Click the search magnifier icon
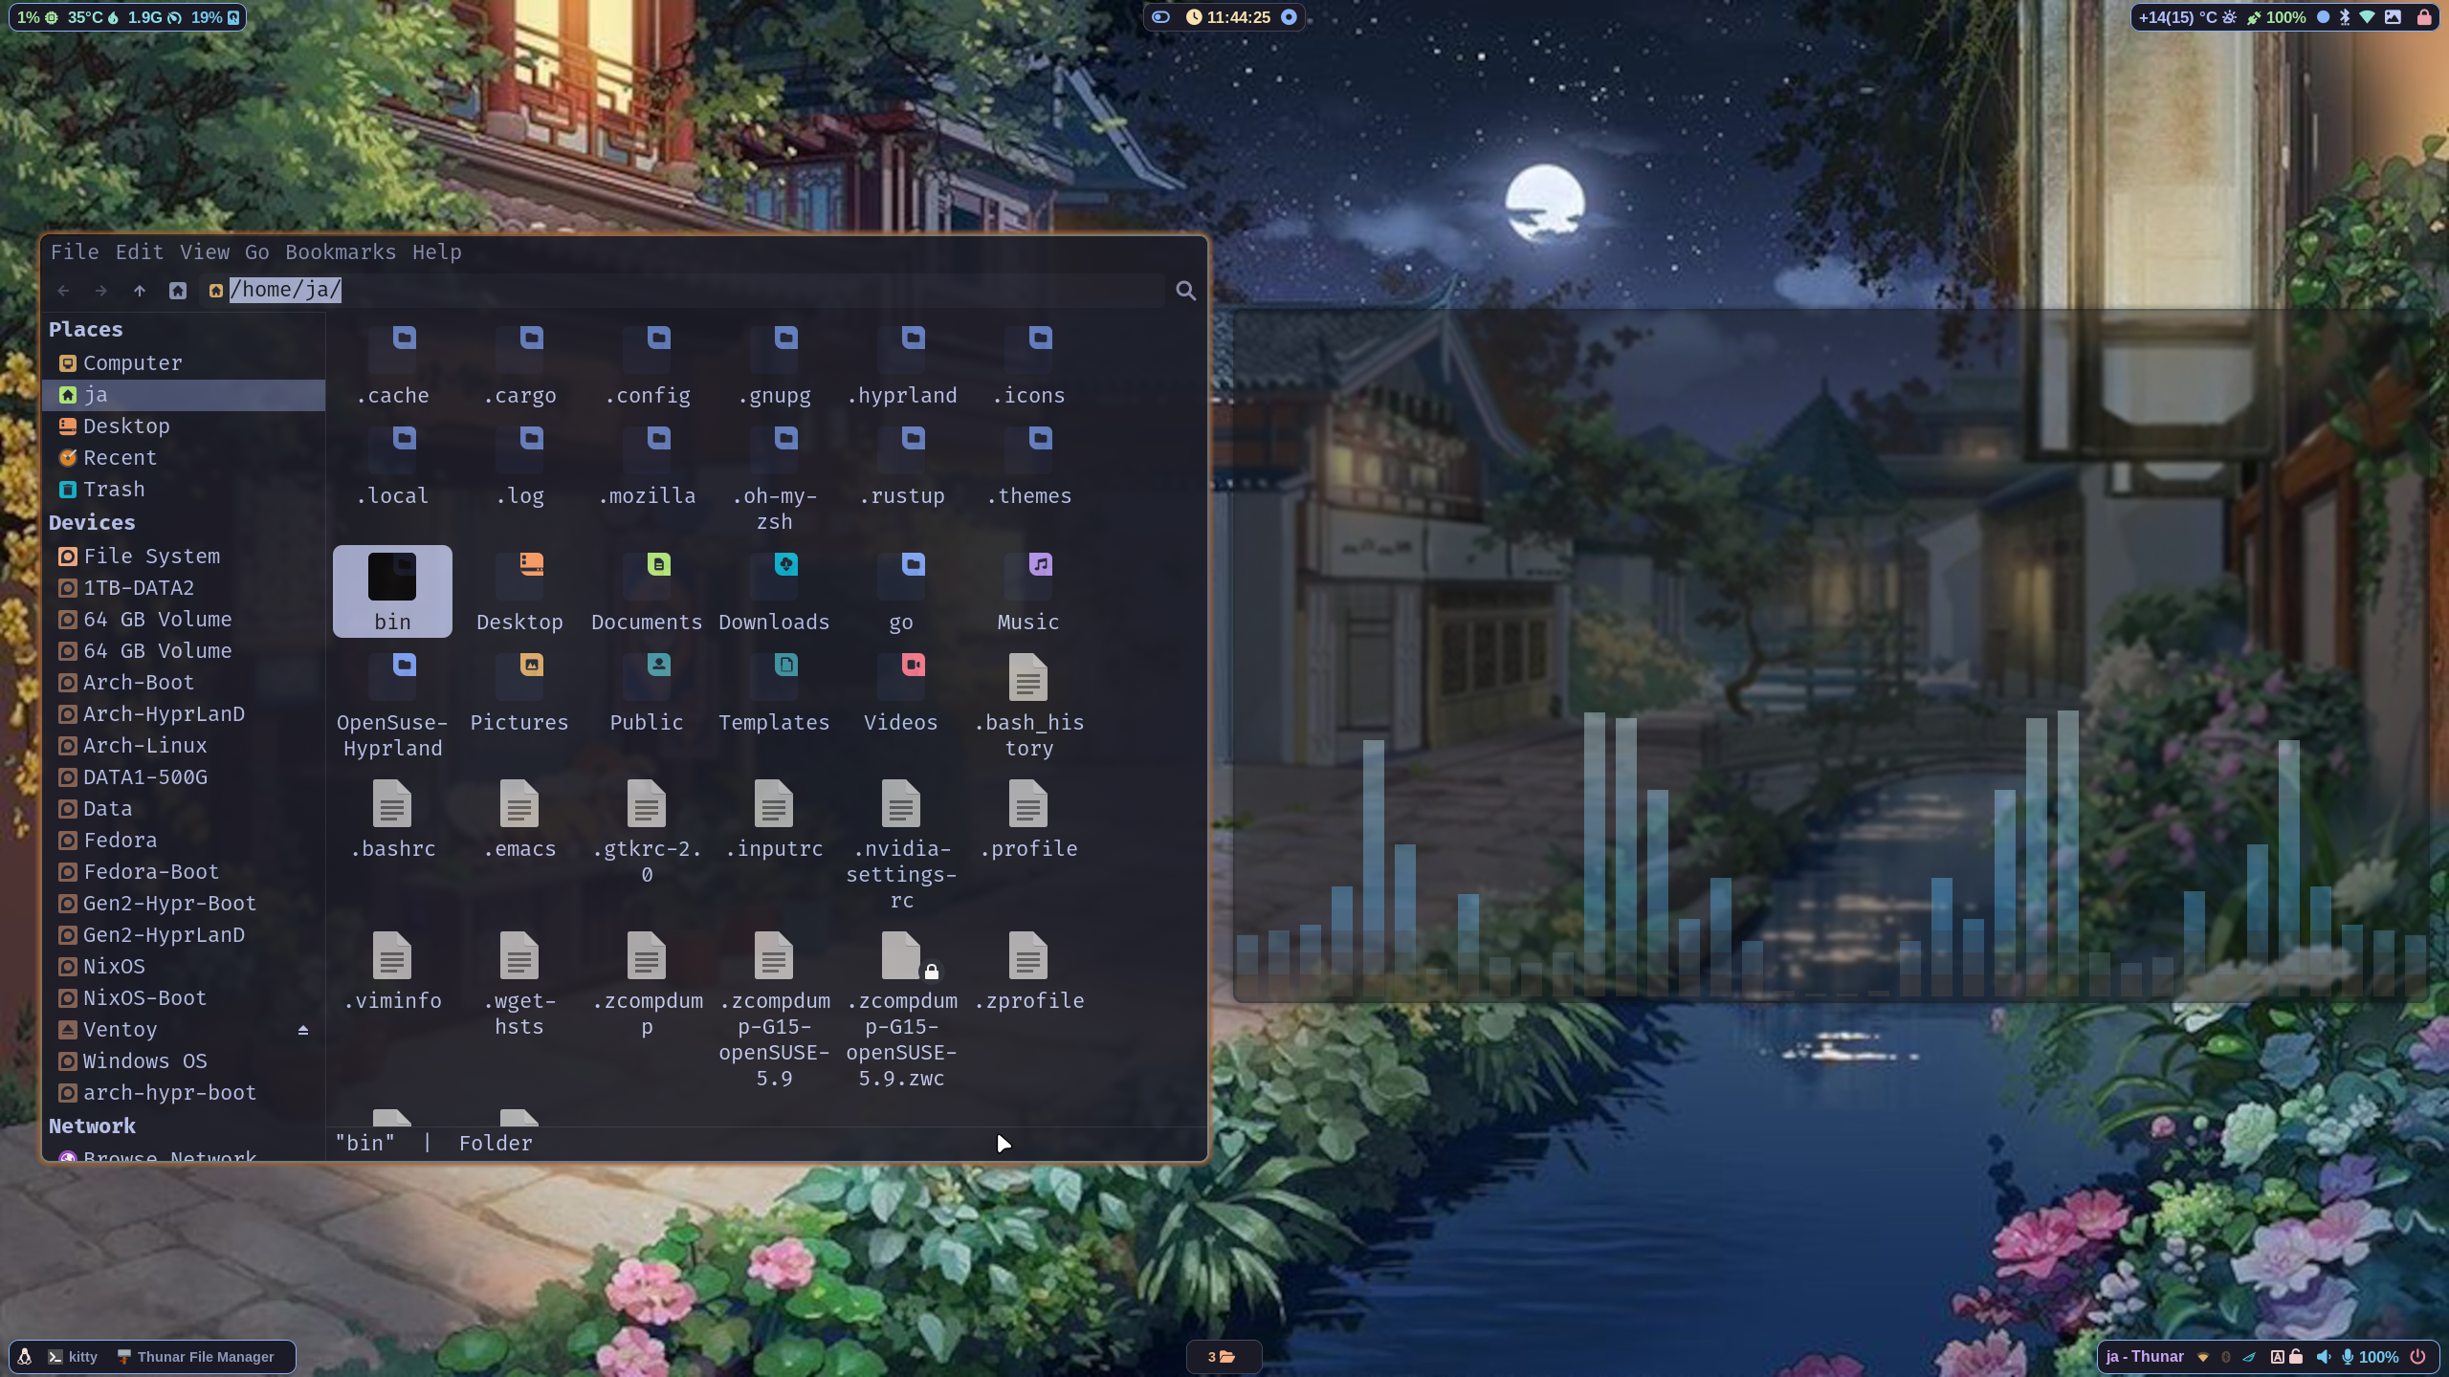 tap(1185, 291)
